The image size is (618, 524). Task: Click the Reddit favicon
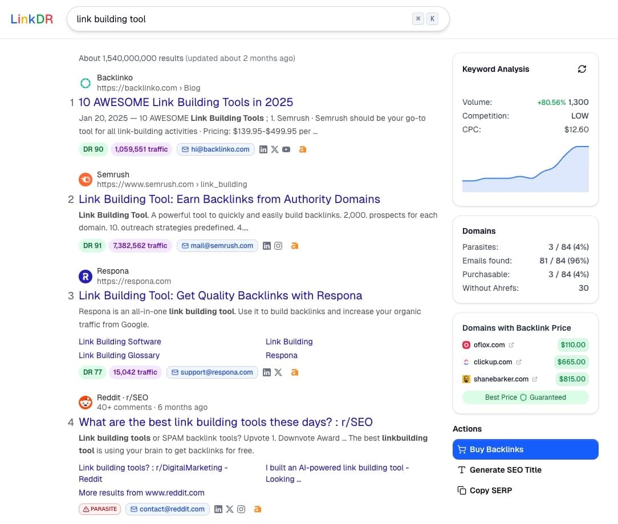tap(86, 403)
